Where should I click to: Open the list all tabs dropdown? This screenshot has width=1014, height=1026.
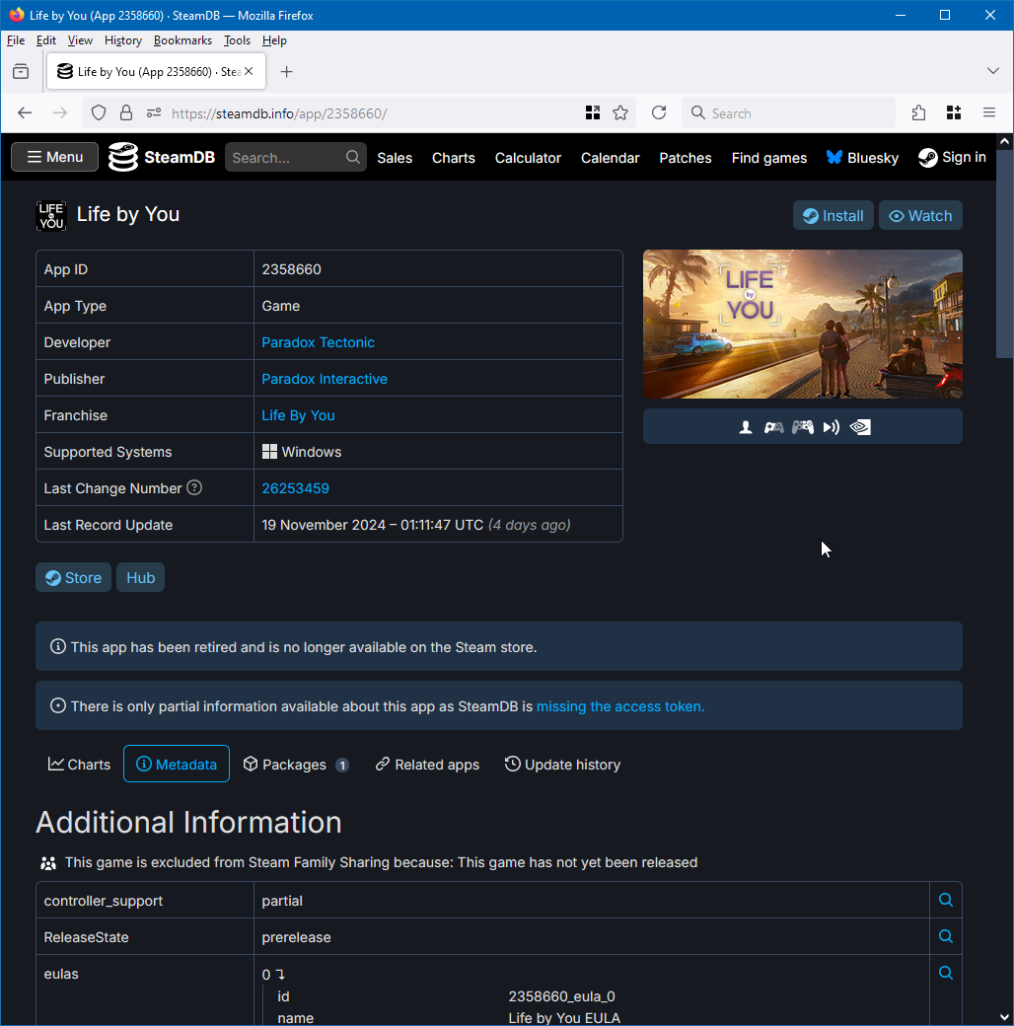[x=993, y=71]
